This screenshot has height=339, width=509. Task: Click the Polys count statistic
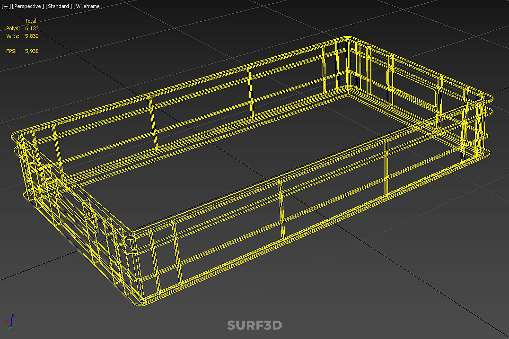point(32,28)
